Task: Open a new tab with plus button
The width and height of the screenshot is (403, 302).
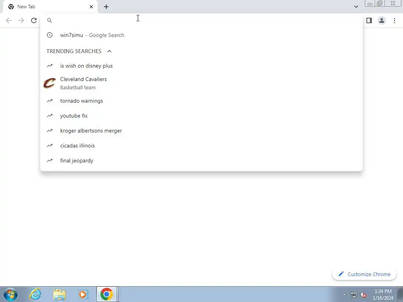Action: pos(106,7)
